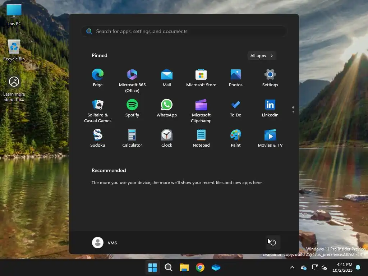
Task: Open the Calculator app
Action: tap(132, 138)
